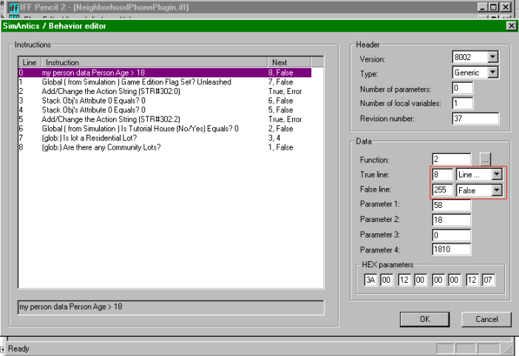Expand the Type dropdown showing Generic

493,73
